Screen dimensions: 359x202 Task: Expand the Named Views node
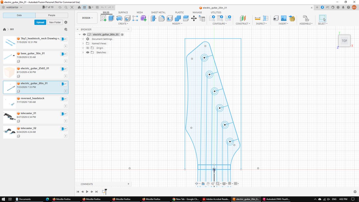(83, 43)
